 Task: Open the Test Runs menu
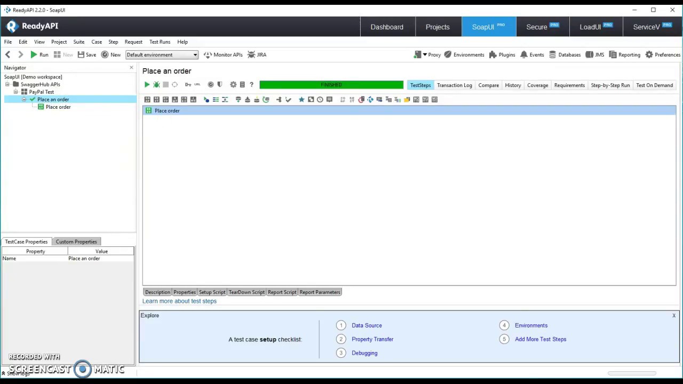(160, 42)
